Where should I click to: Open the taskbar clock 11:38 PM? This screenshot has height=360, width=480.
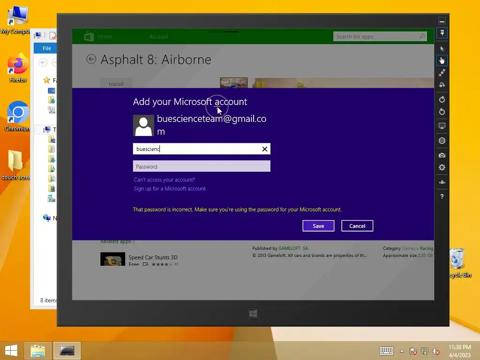point(459,351)
